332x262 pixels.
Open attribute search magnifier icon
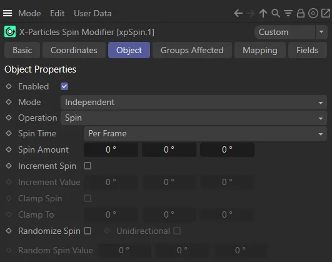click(x=276, y=13)
